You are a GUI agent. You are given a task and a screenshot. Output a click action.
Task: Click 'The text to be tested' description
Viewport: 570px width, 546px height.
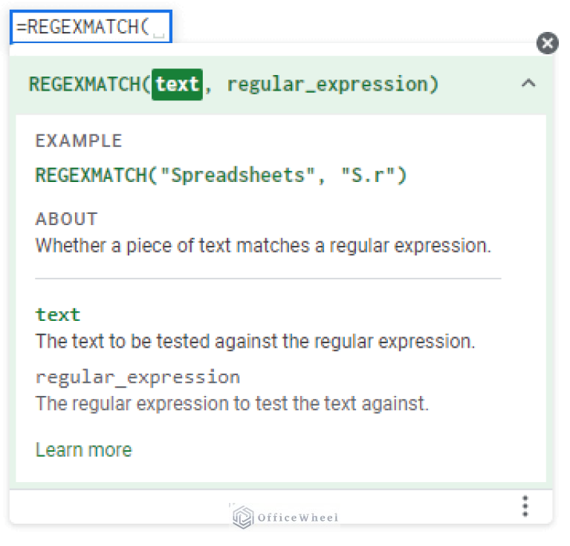coord(254,342)
